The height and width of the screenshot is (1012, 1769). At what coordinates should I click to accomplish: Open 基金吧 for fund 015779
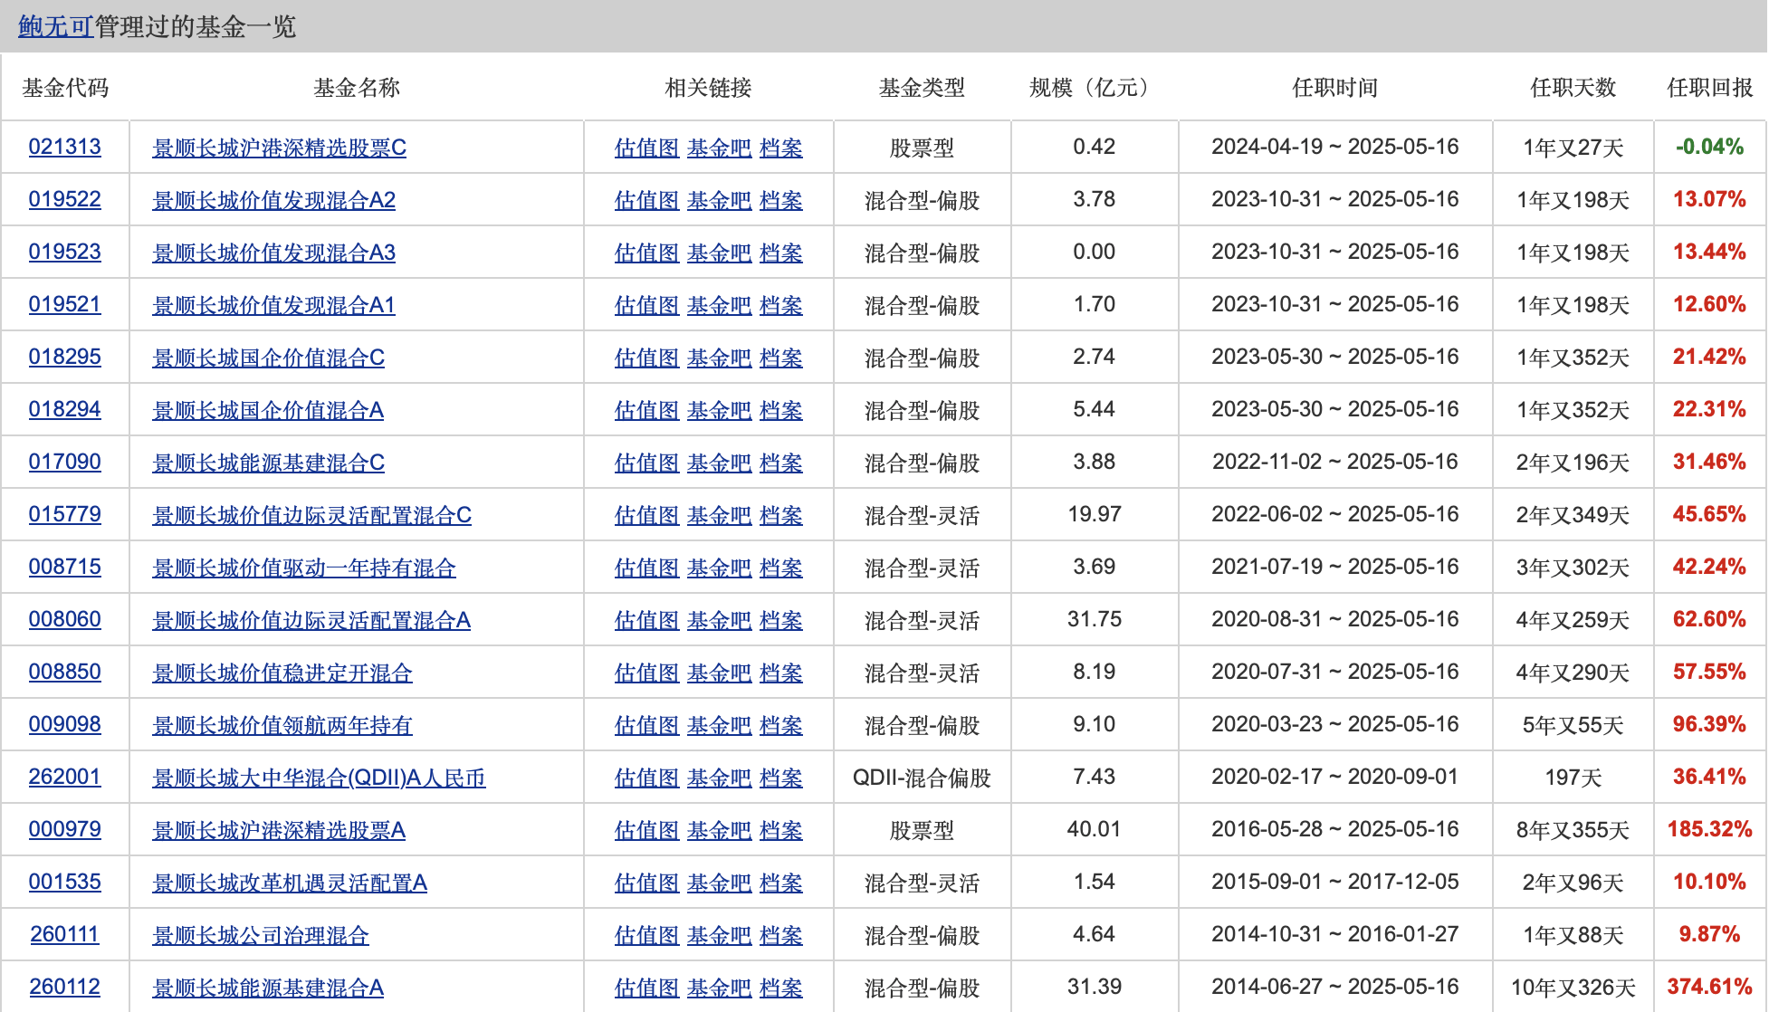(719, 515)
